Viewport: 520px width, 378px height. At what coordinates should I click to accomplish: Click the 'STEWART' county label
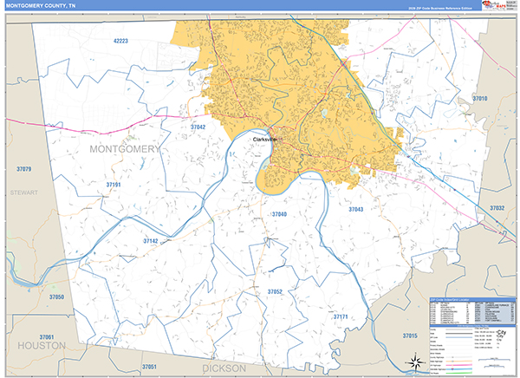click(x=24, y=192)
